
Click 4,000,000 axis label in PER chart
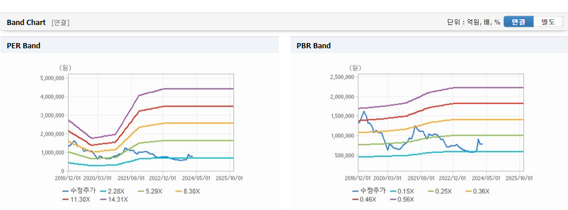click(52, 97)
